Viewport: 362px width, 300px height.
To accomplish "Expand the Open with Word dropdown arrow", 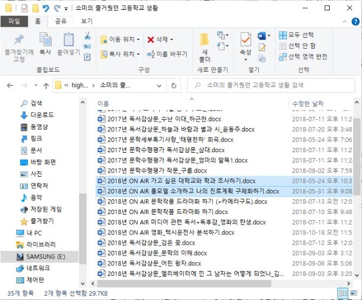I will (269, 36).
